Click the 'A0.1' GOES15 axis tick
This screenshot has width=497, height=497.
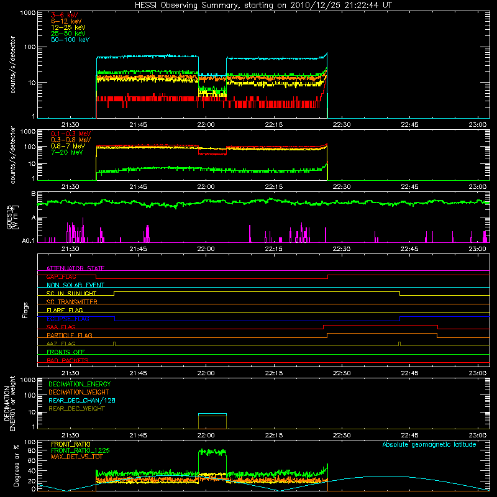tap(29, 241)
